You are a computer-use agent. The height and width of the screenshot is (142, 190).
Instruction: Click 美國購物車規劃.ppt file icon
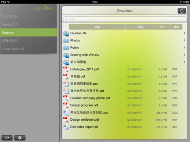tap(66, 84)
